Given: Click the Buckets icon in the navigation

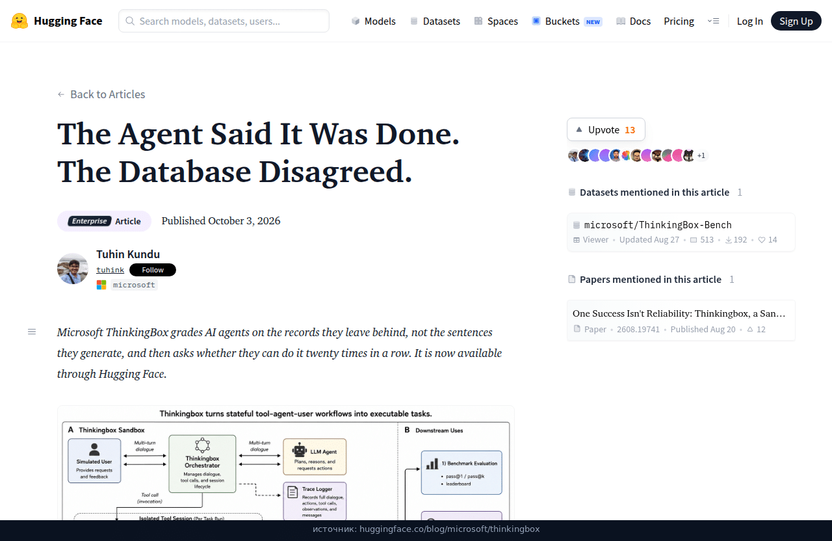Looking at the screenshot, I should 536,21.
